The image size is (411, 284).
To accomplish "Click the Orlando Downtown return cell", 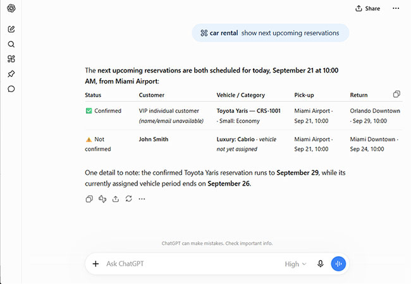I will click(x=375, y=115).
